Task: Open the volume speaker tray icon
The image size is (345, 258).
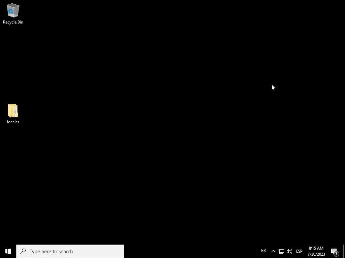Action: point(289,251)
